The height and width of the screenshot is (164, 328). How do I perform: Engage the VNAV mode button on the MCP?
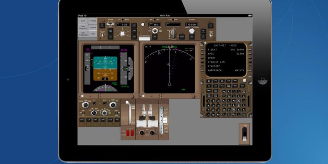pyautogui.click(x=134, y=30)
